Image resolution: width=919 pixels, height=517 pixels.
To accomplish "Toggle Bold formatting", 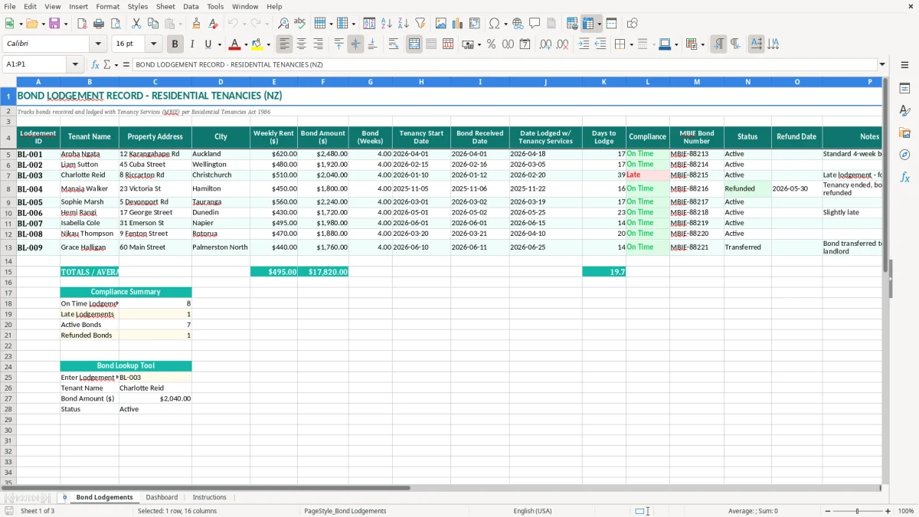I will [x=175, y=44].
